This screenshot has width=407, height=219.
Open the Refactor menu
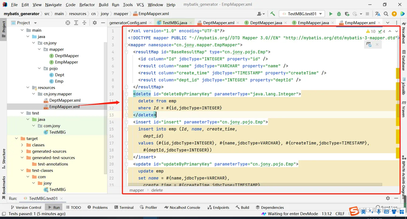[x=87, y=5]
